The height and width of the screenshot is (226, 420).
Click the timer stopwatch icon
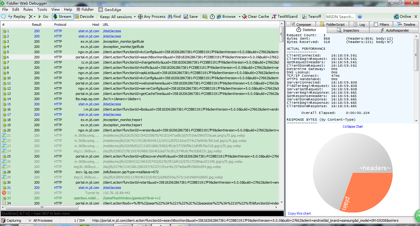point(212,17)
